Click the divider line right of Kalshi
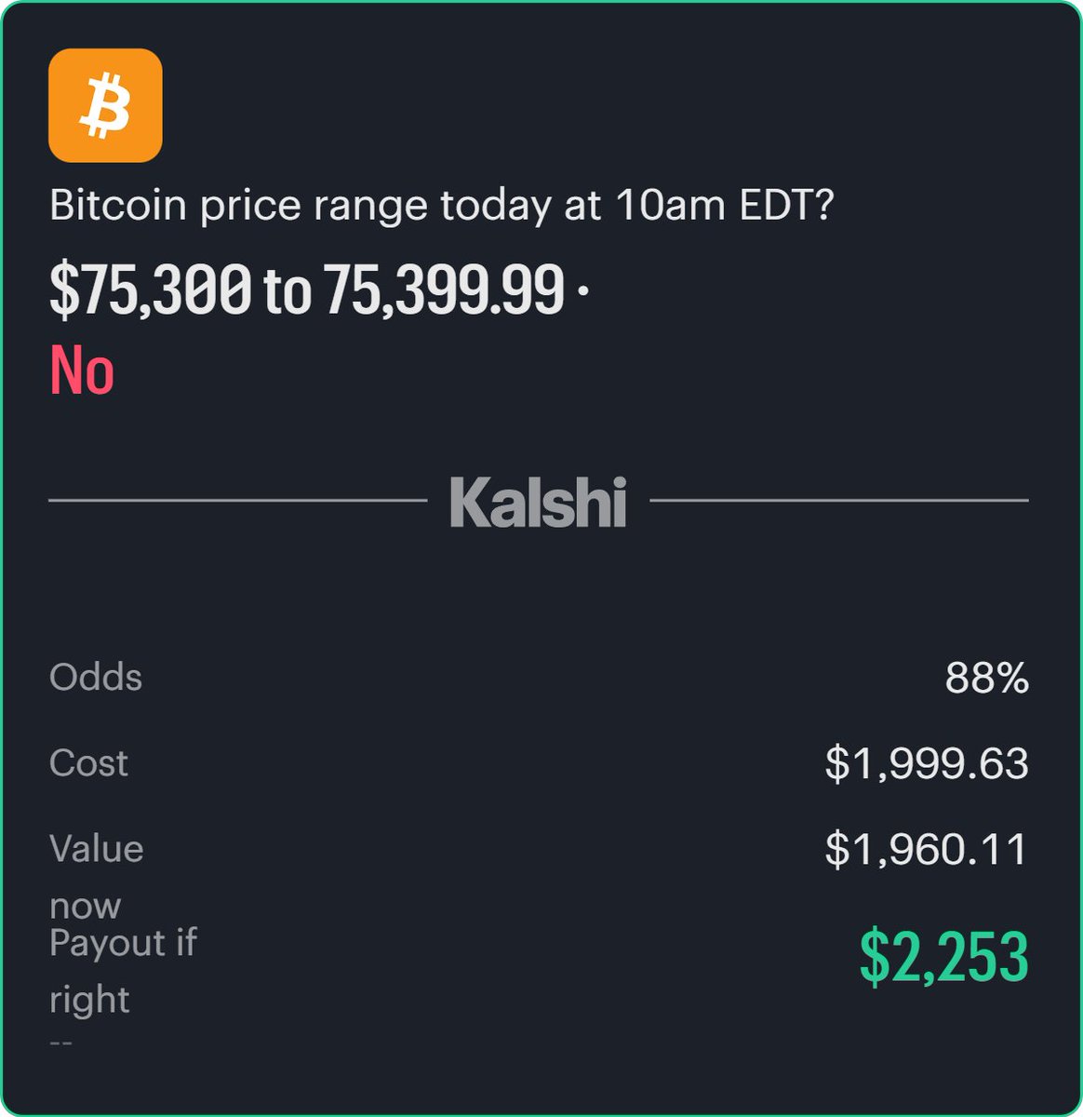This screenshot has height=1117, width=1083. 838,501
